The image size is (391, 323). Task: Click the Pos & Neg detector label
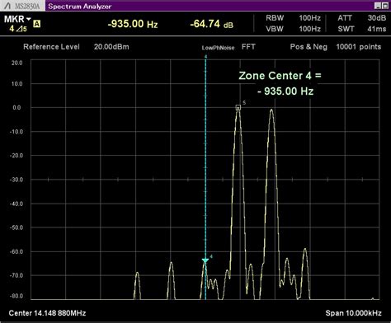[309, 47]
